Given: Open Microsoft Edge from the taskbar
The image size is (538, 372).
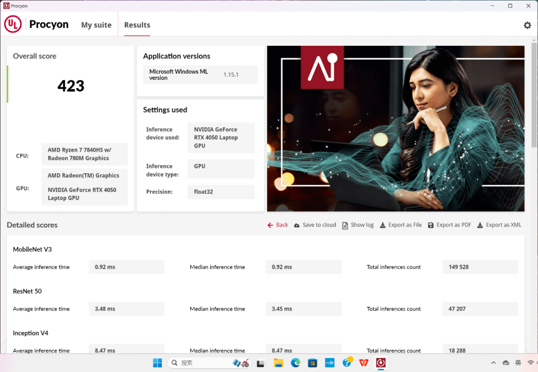Looking at the screenshot, I should click(x=295, y=363).
